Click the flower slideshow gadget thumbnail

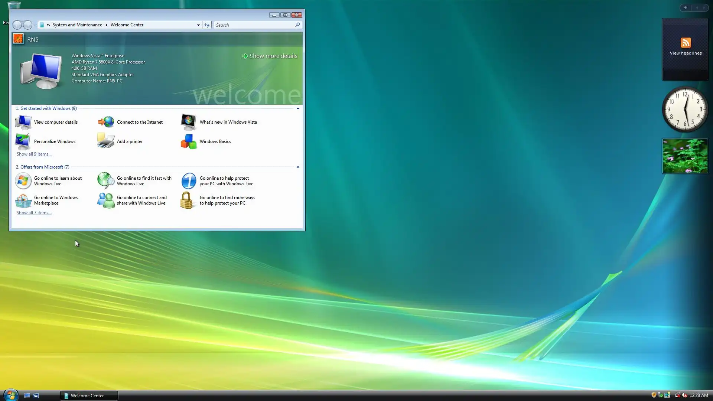tap(685, 156)
